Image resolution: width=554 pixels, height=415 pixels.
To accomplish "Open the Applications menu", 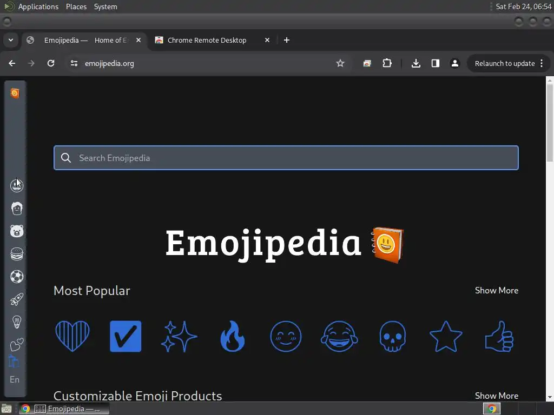I will pos(38,6).
